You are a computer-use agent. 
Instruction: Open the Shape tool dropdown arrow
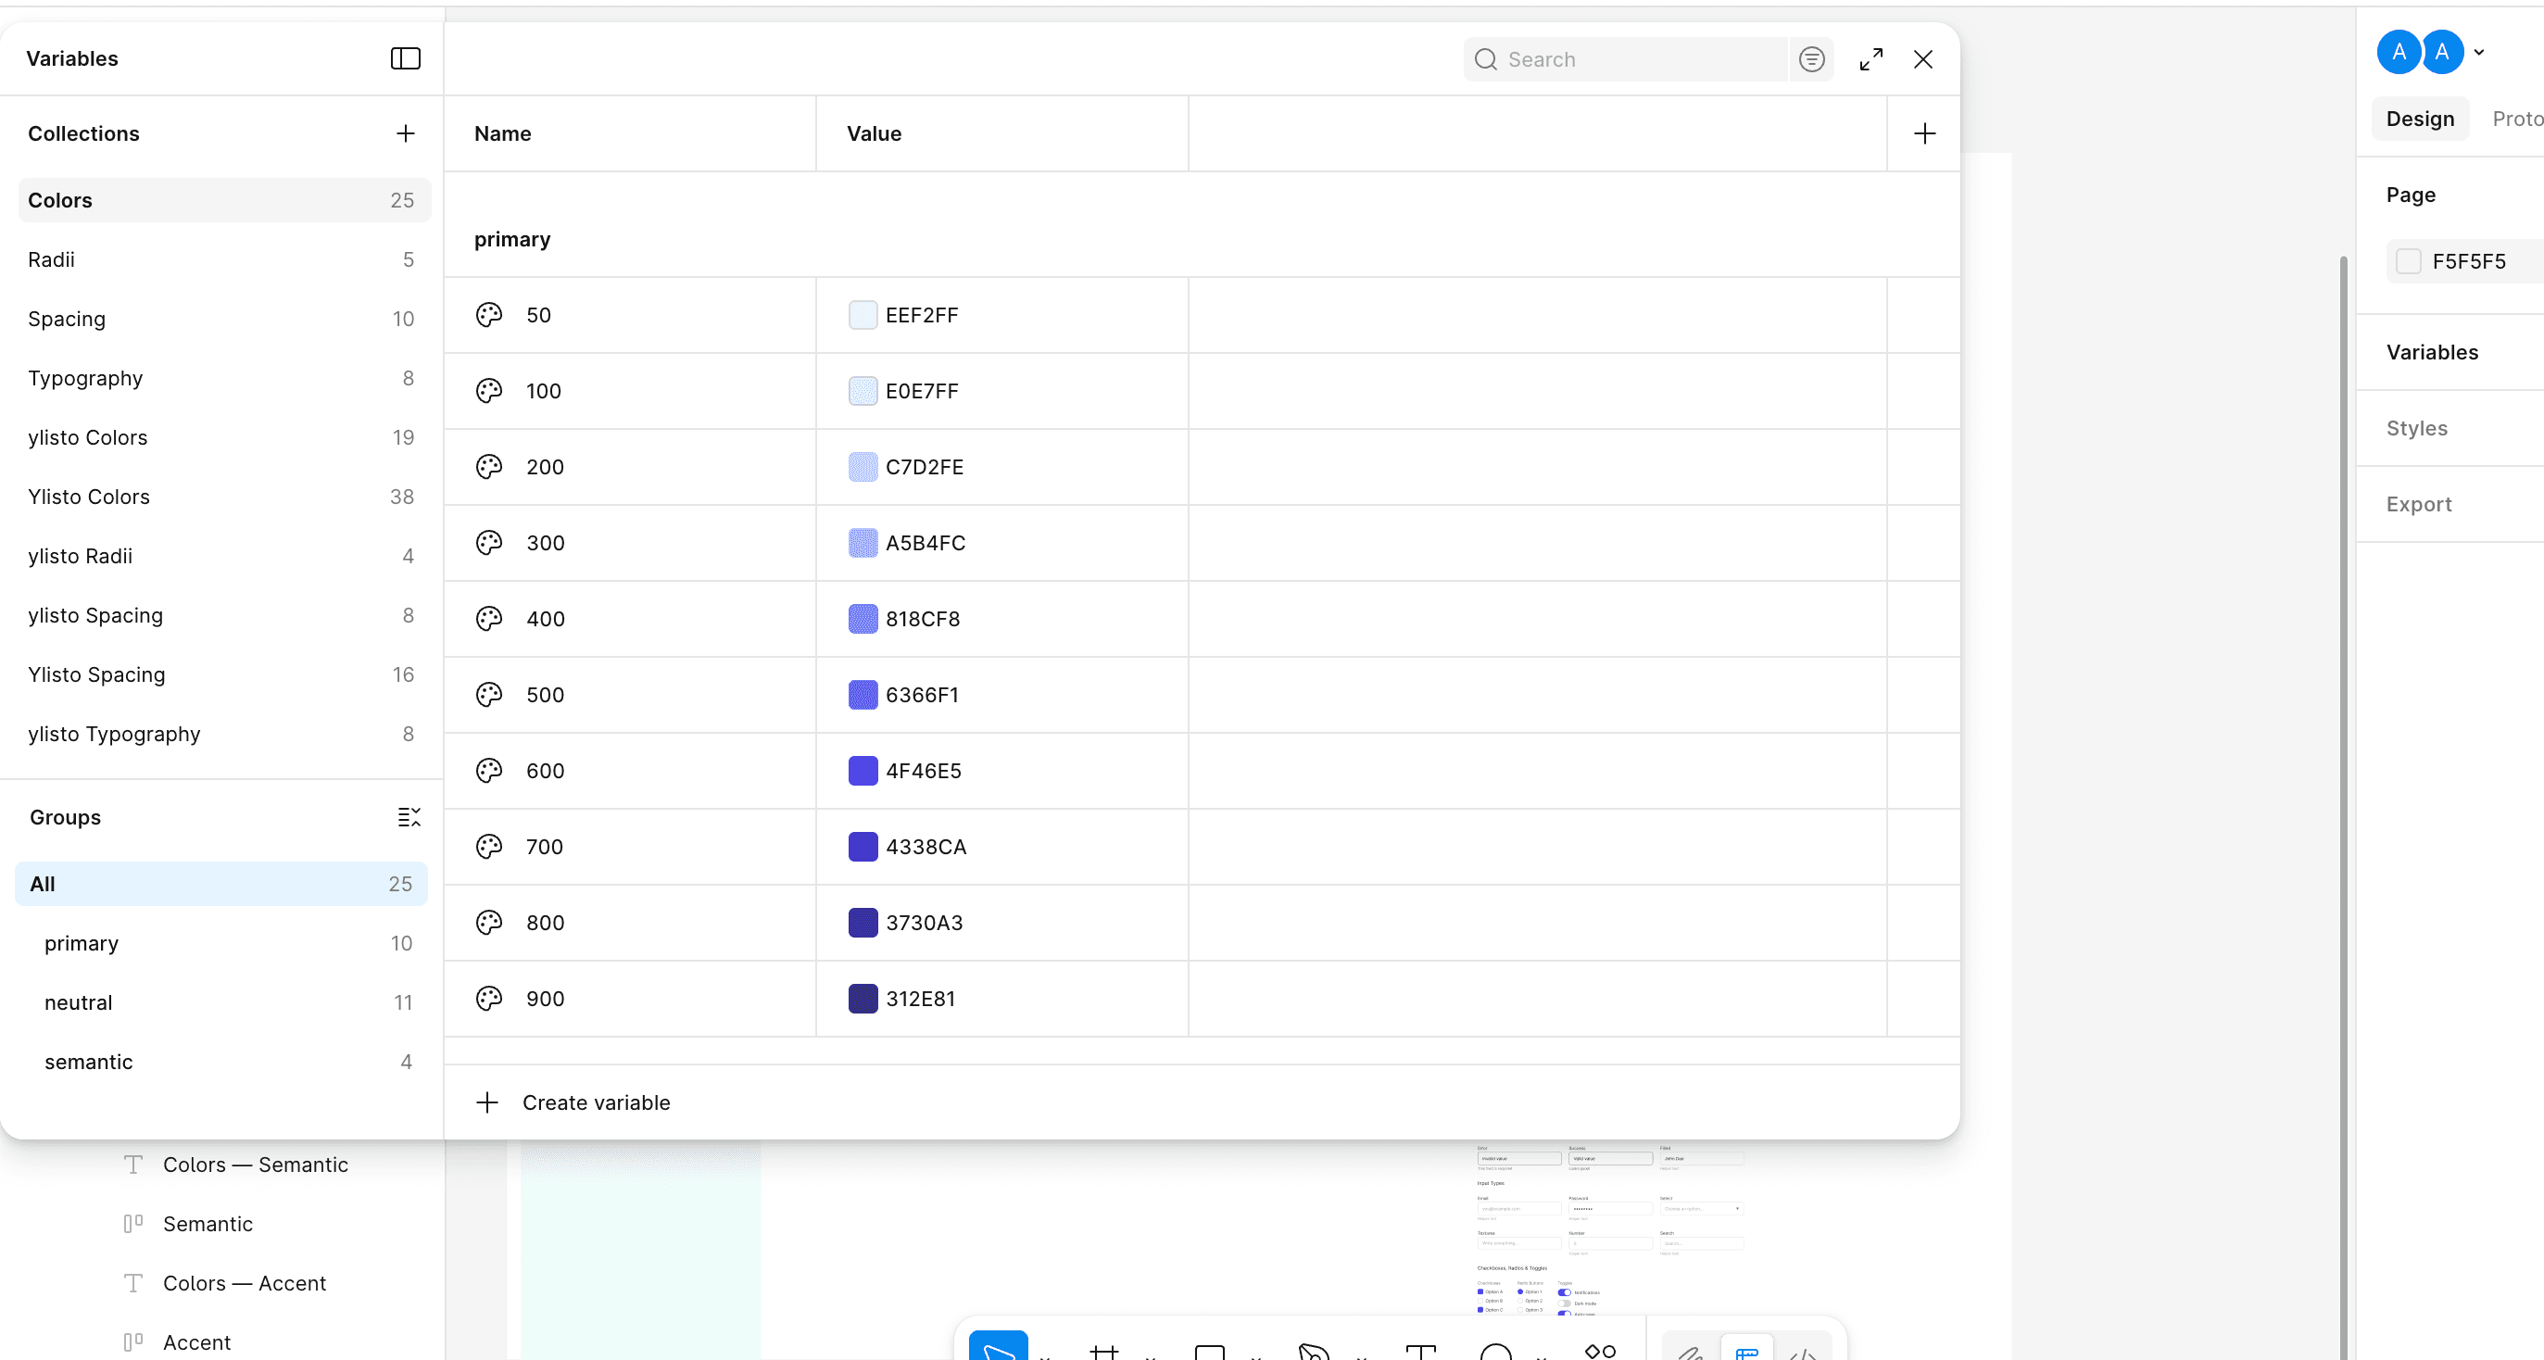[1256, 1355]
